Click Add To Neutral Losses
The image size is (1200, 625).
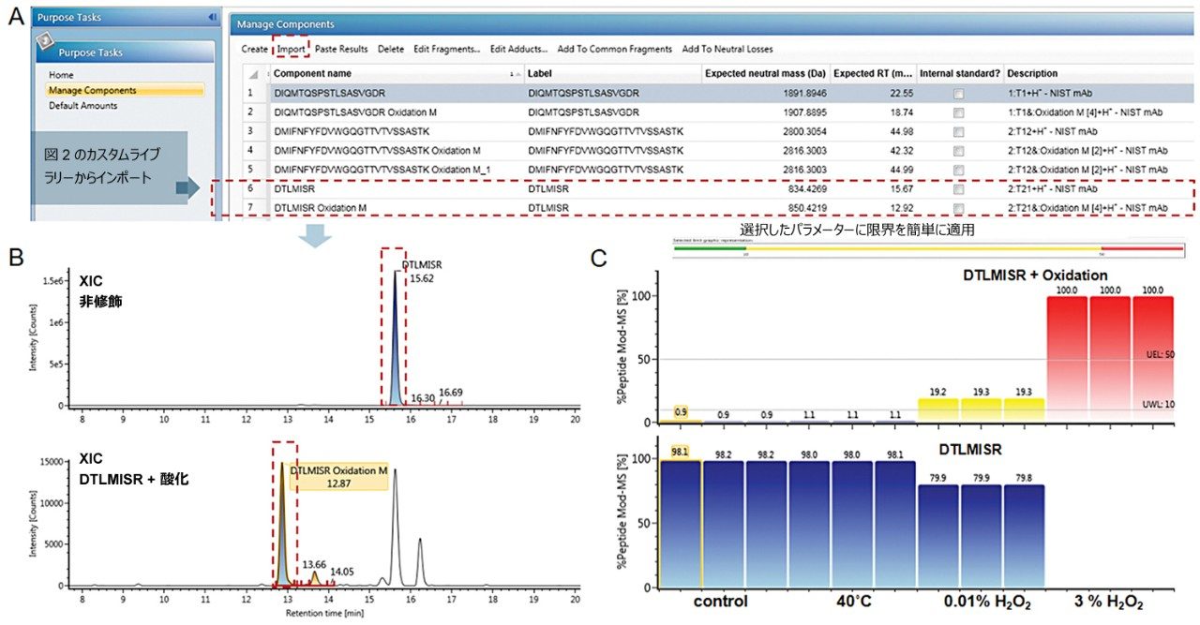[x=727, y=49]
